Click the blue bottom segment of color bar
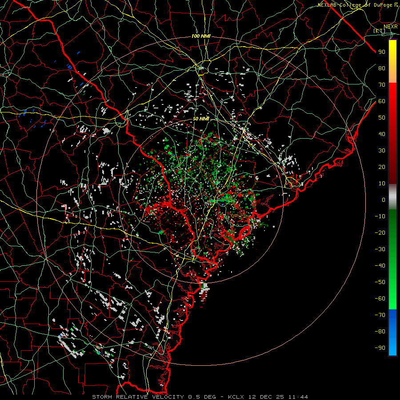This screenshot has width=400, height=400. pyautogui.click(x=392, y=332)
